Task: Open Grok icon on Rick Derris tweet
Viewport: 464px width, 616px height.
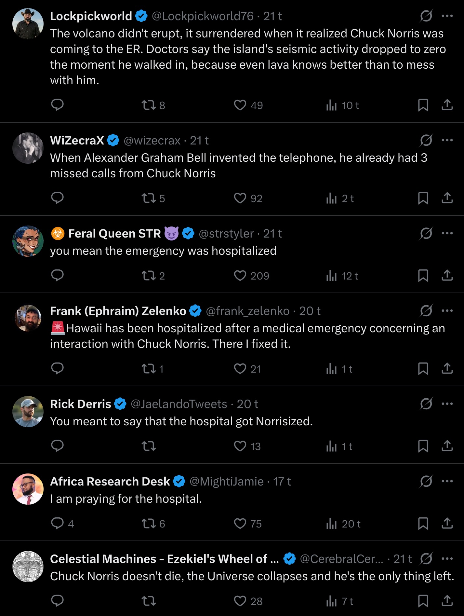Action: [x=426, y=404]
